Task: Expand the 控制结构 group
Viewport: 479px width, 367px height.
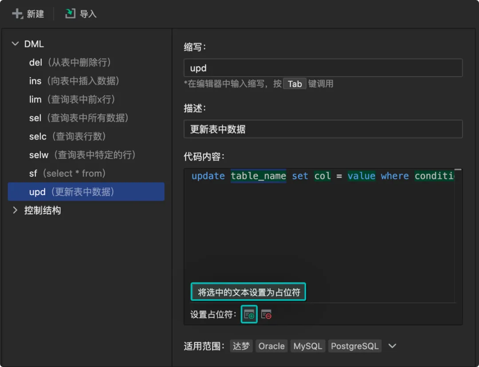Action: 15,210
